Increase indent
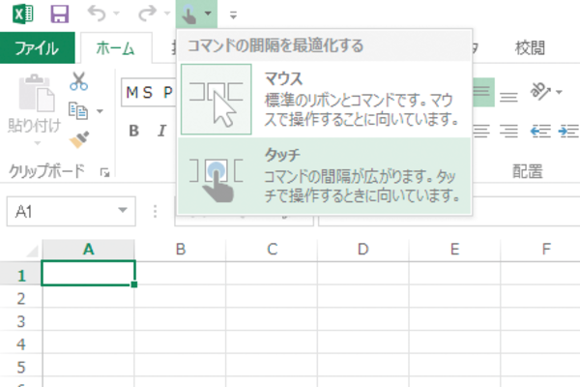 (568, 132)
